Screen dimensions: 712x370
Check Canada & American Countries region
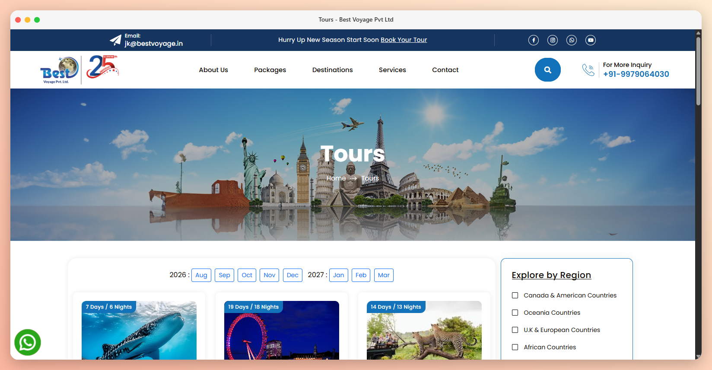[x=515, y=295]
